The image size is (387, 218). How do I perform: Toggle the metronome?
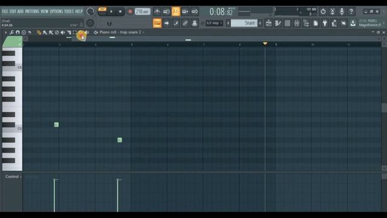point(157,12)
